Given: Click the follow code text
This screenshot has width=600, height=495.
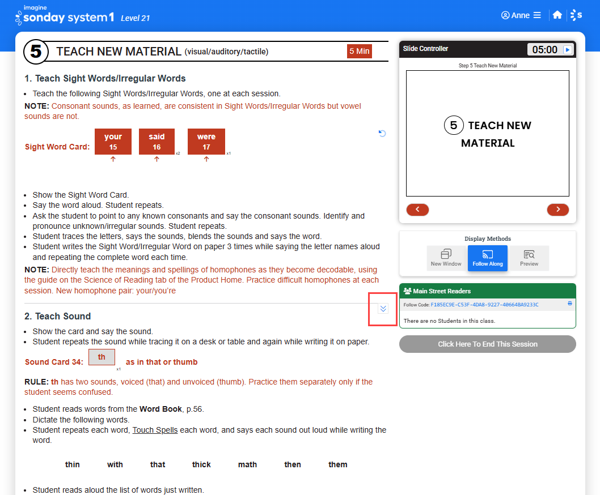Looking at the screenshot, I should point(484,305).
